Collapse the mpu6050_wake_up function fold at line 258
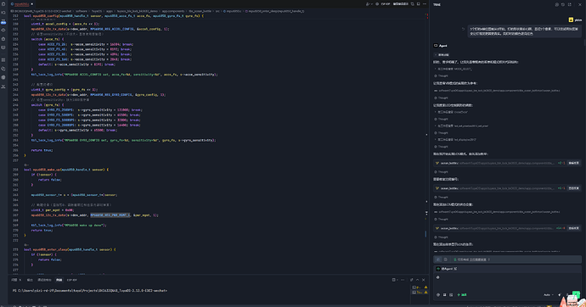586x307 pixels. click(21, 170)
